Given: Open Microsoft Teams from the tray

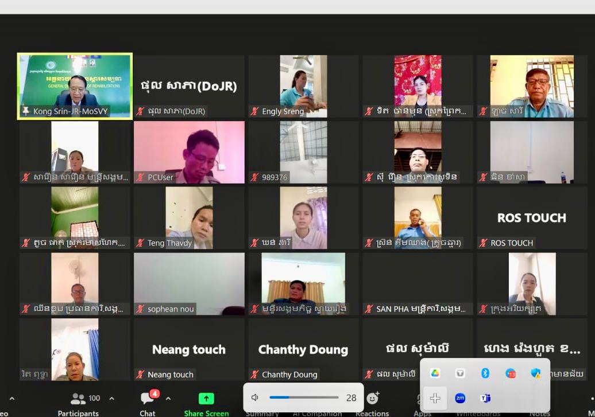Looking at the screenshot, I should (485, 398).
